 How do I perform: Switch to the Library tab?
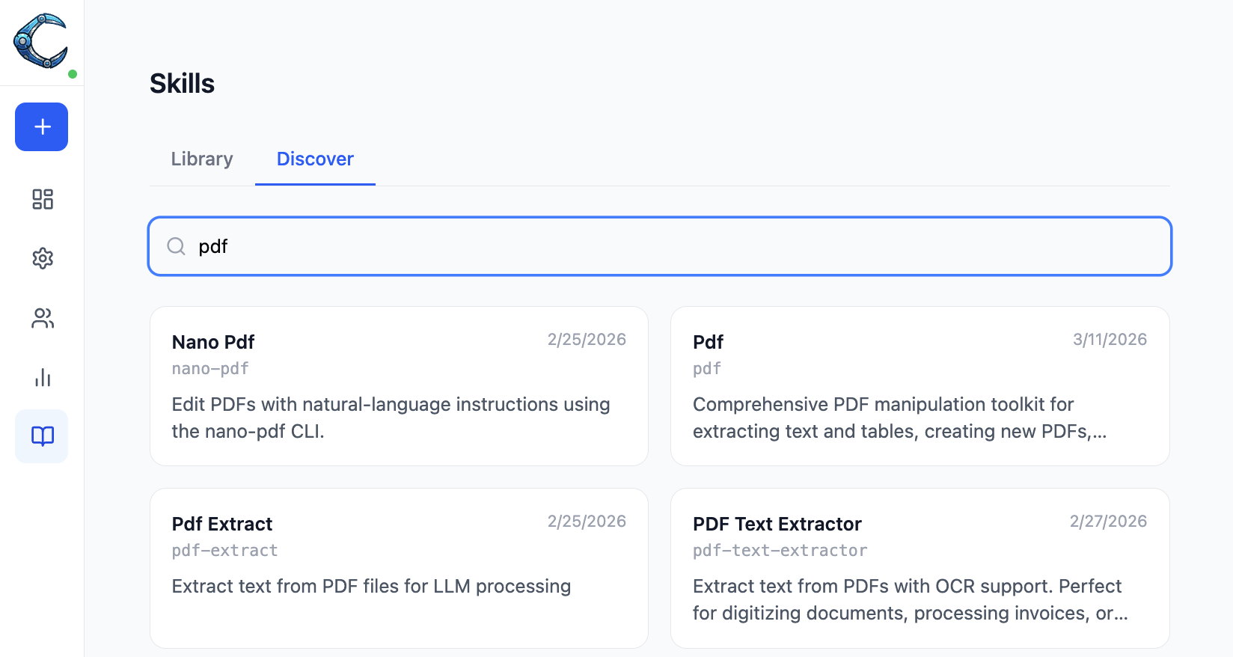(202, 159)
